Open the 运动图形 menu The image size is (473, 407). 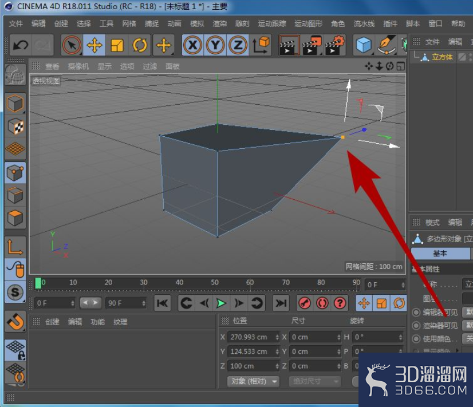pyautogui.click(x=308, y=23)
